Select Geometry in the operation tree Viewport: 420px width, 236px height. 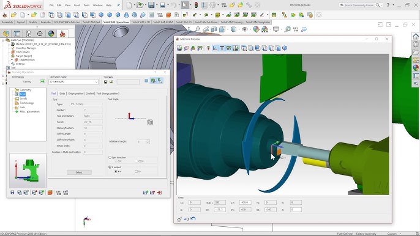26,90
